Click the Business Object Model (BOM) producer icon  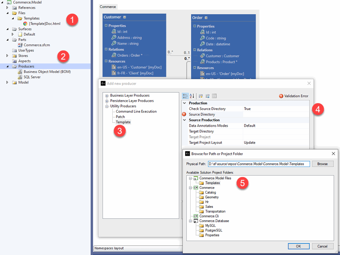(x=20, y=71)
